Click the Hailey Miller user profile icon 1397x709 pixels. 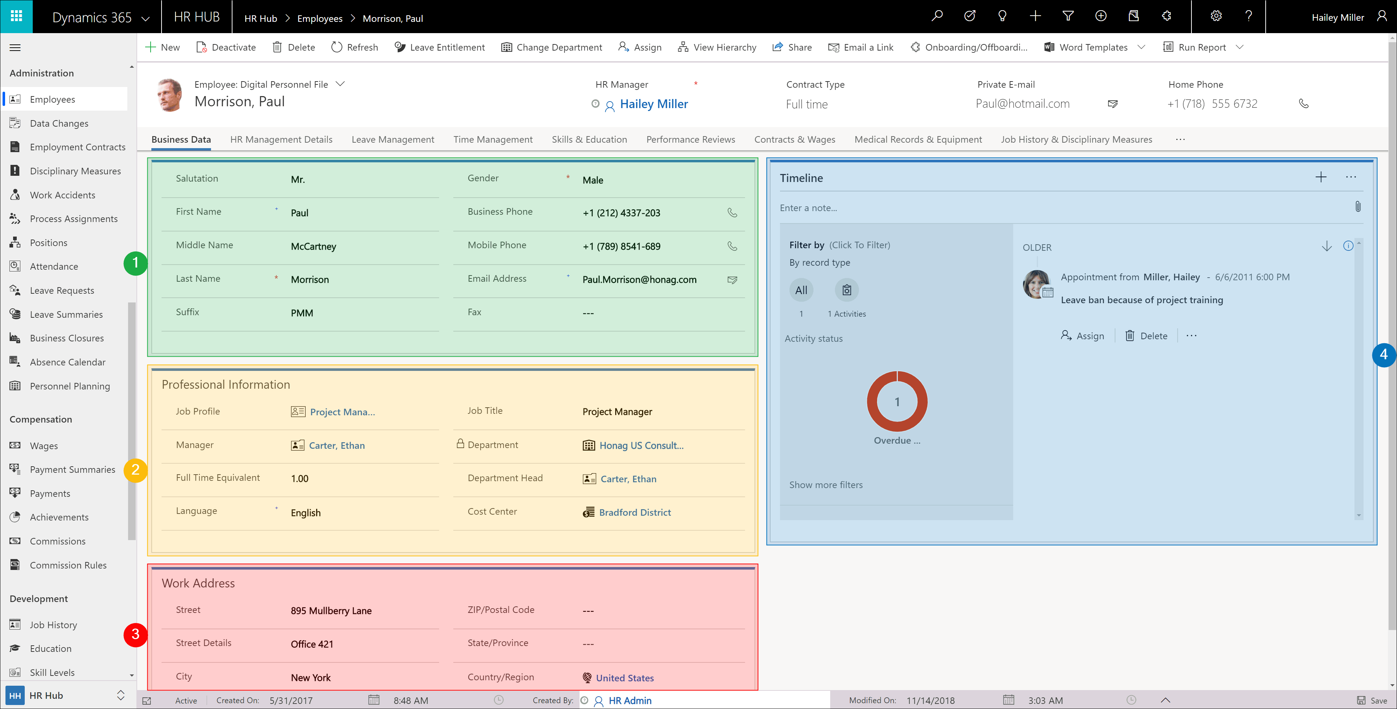click(1382, 16)
